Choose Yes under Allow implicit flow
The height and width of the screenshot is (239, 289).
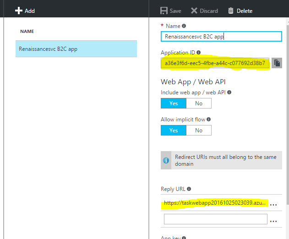pyautogui.click(x=174, y=130)
